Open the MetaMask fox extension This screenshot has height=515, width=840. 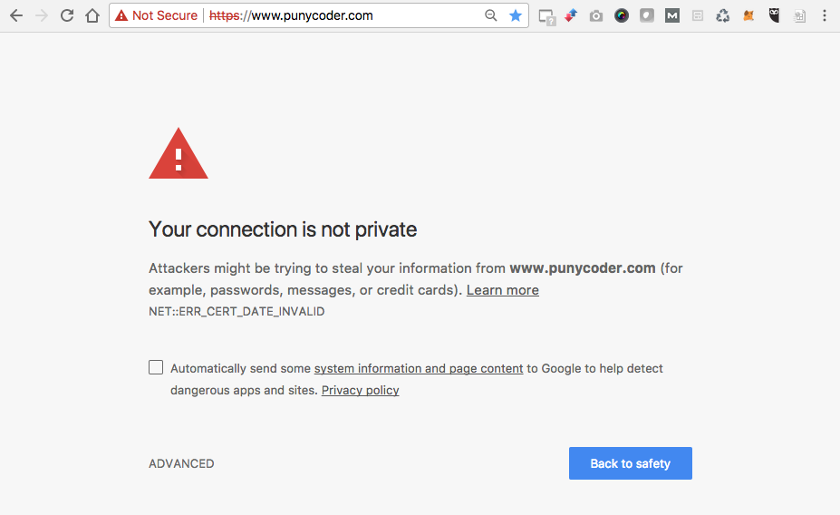click(x=748, y=15)
